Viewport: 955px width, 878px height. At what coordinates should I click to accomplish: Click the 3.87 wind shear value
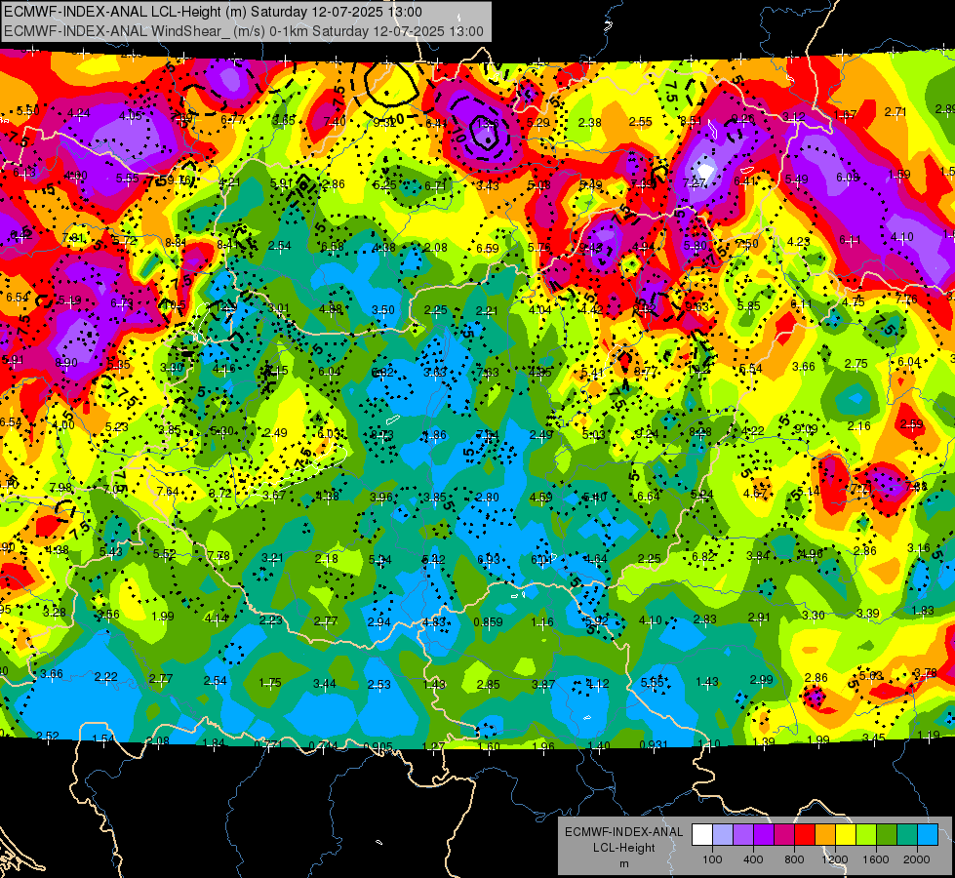pyautogui.click(x=542, y=685)
